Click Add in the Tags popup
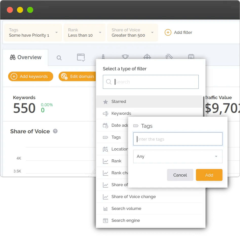Screen dimensions: 240x236 coord(209,175)
